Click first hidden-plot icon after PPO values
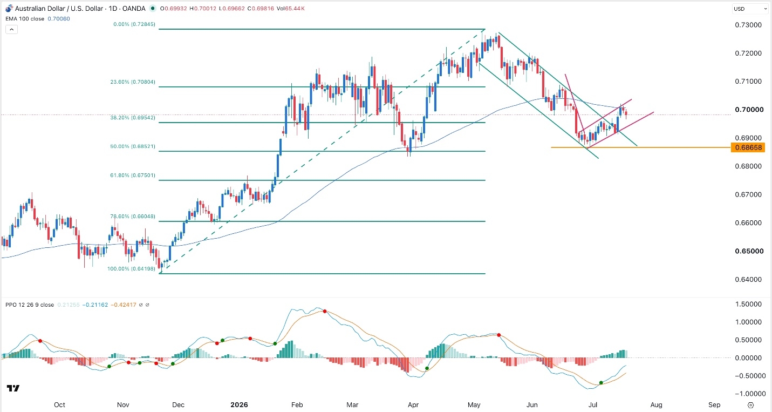The height and width of the screenshot is (412, 772). (x=141, y=305)
